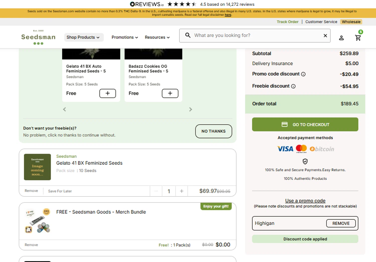This screenshot has height=262, width=376.
Task: Open the shopping cart icon
Action: coord(358,38)
